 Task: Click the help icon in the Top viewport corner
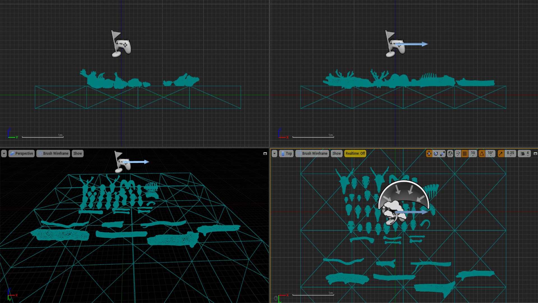pos(276,298)
